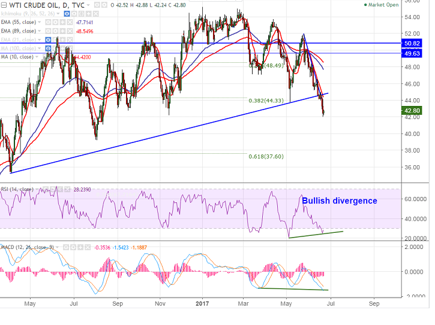Click the RSI (14, close) indicator title

point(17,189)
